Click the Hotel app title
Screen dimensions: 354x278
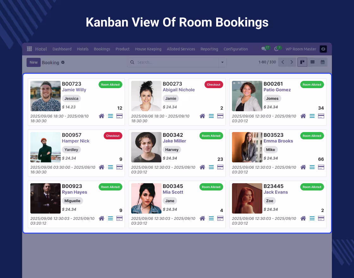41,49
